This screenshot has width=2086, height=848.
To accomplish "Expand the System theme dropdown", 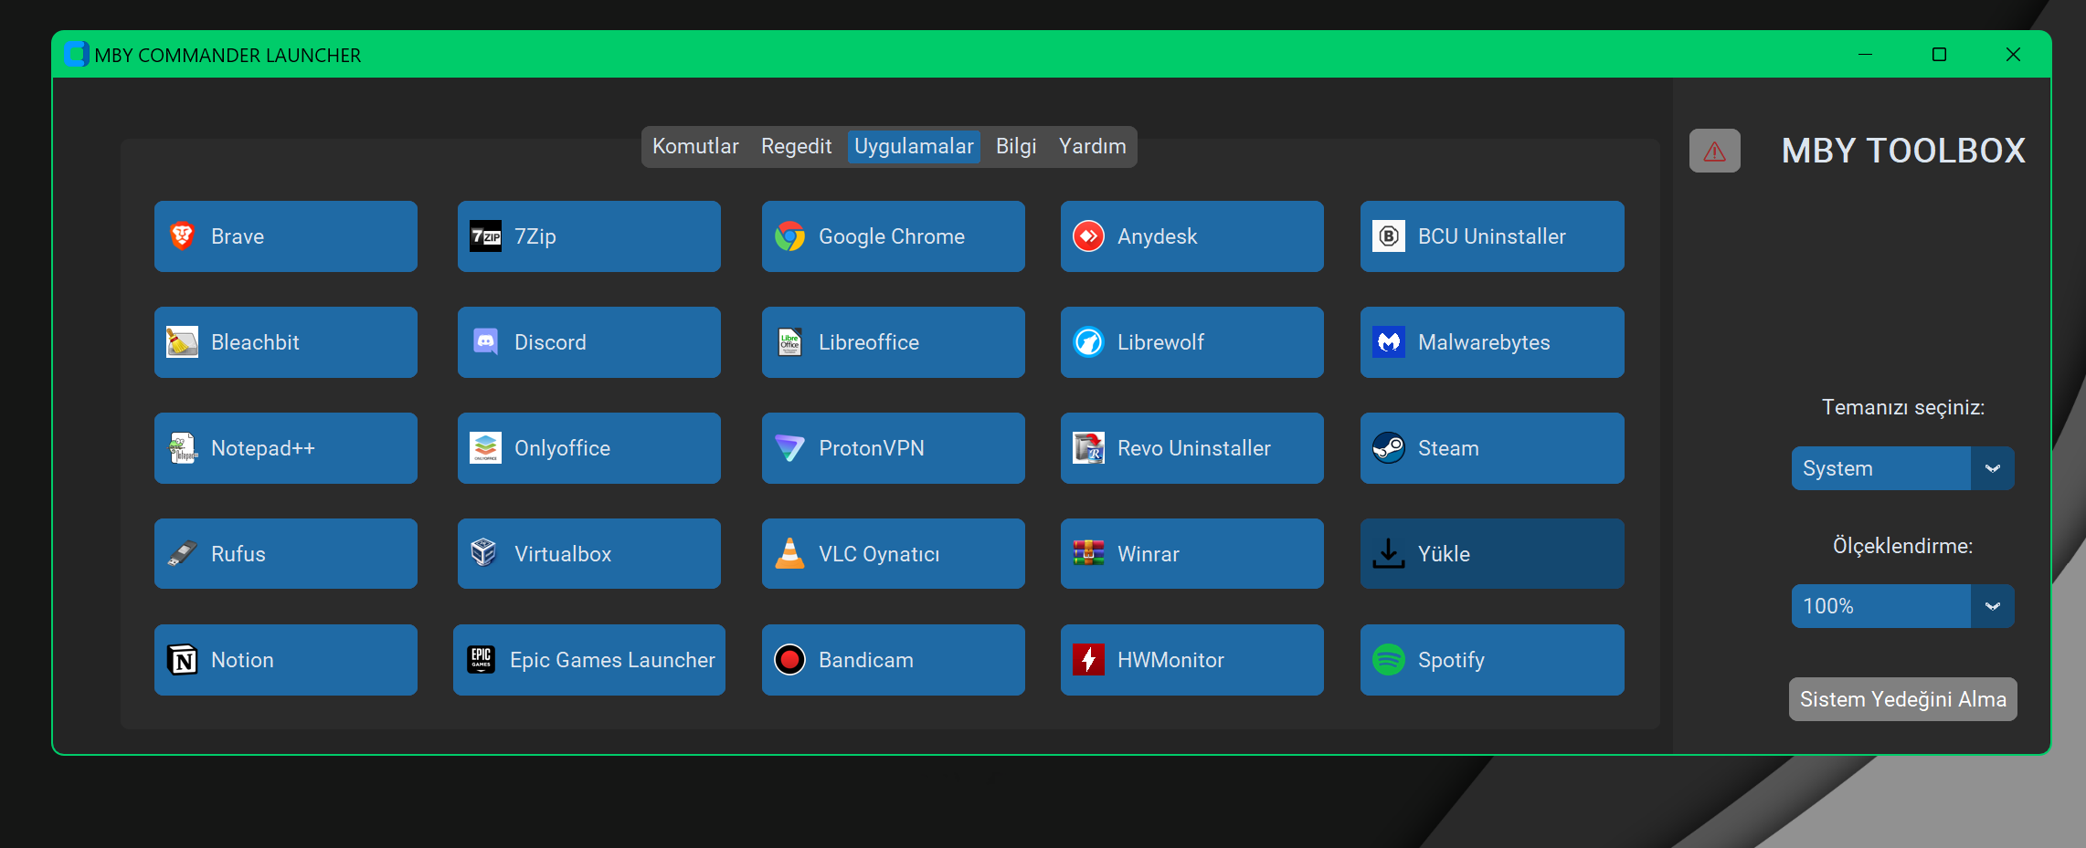I will (1902, 468).
